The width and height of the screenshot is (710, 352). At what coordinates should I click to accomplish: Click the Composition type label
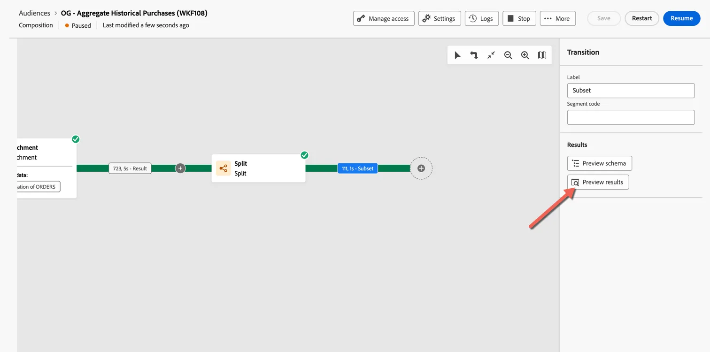pos(36,25)
